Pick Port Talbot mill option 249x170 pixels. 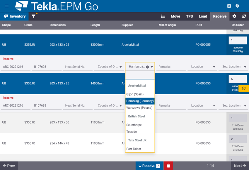[x=140, y=149]
